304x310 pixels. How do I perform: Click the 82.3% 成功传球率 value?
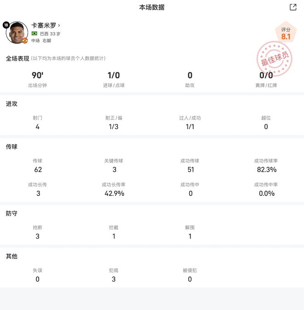[x=266, y=170]
